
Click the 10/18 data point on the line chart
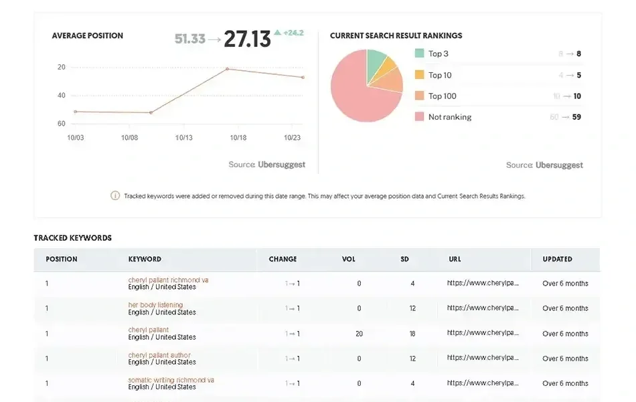[228, 68]
